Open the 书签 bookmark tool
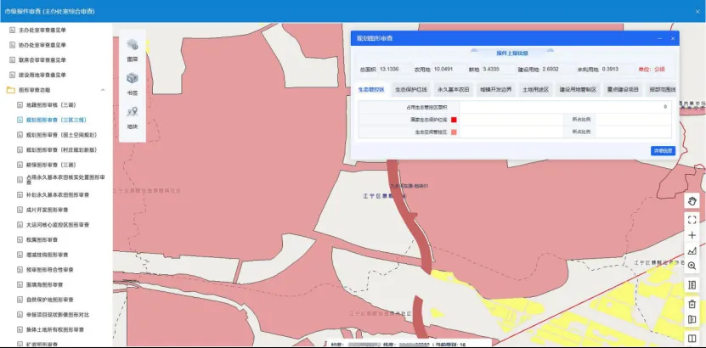 click(133, 84)
